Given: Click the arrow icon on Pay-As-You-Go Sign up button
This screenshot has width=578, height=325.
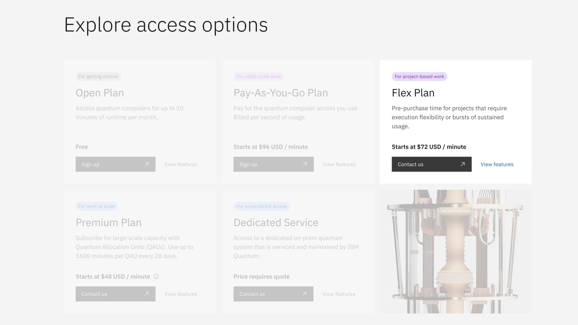Looking at the screenshot, I should coord(304,164).
